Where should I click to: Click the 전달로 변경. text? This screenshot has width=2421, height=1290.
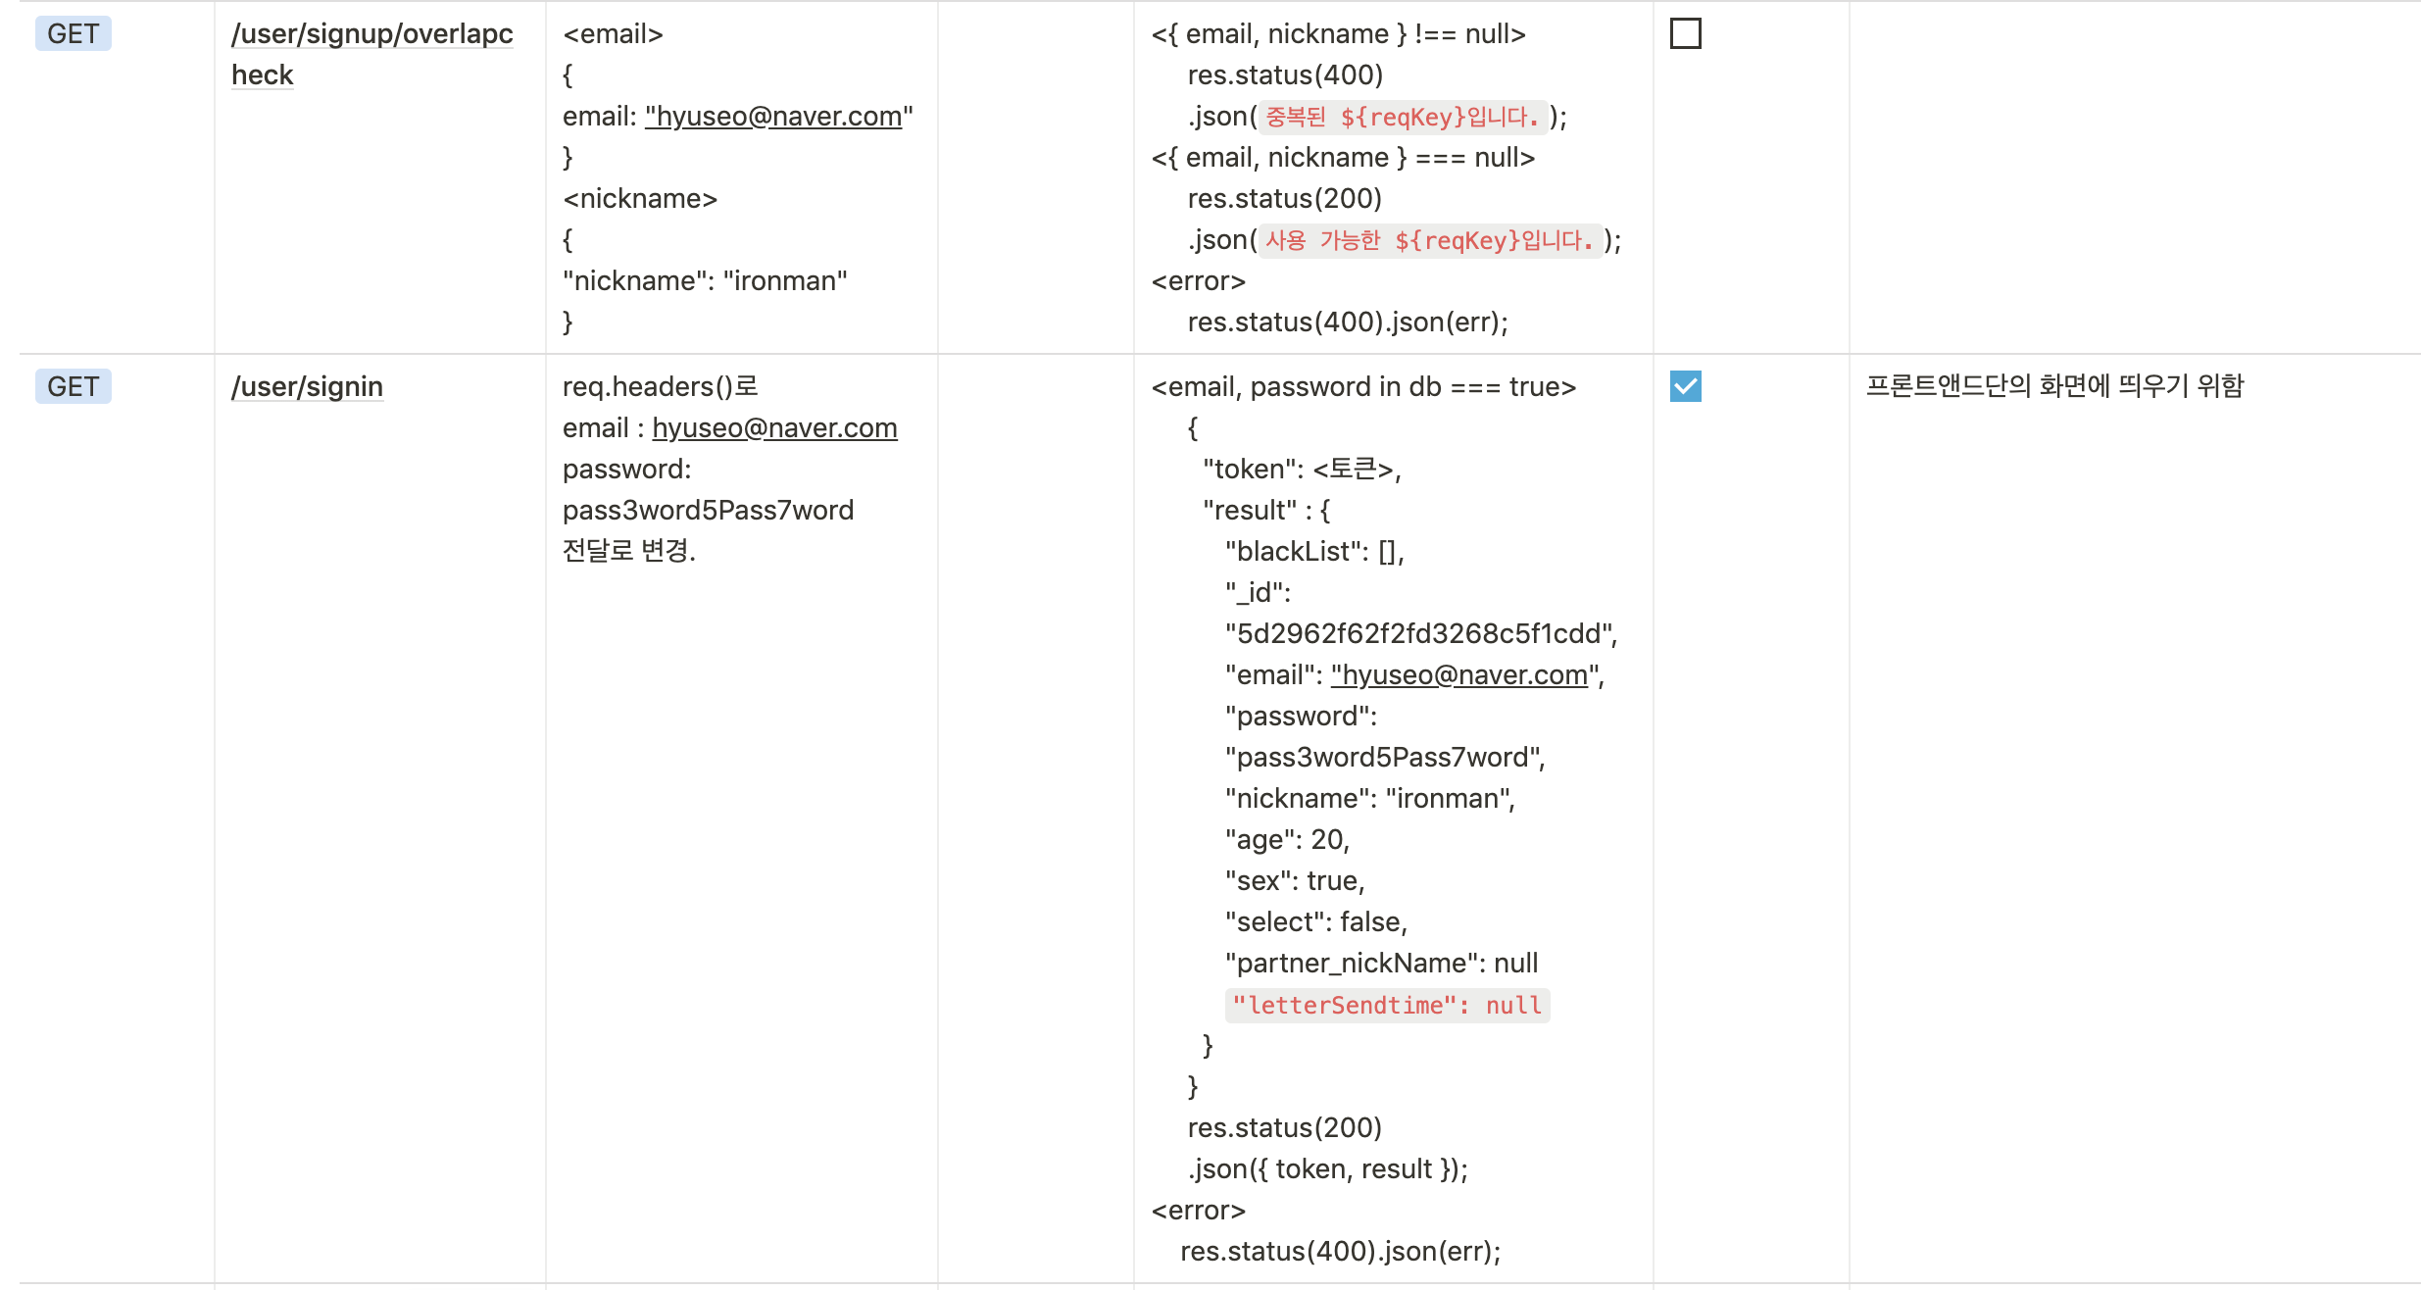coord(628,552)
